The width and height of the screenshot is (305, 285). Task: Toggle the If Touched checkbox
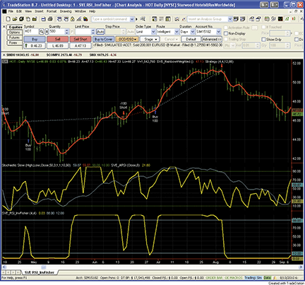(263, 27)
